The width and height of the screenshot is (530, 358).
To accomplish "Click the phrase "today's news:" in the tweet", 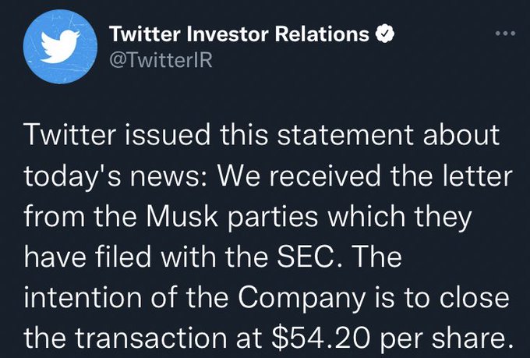I will tap(112, 177).
